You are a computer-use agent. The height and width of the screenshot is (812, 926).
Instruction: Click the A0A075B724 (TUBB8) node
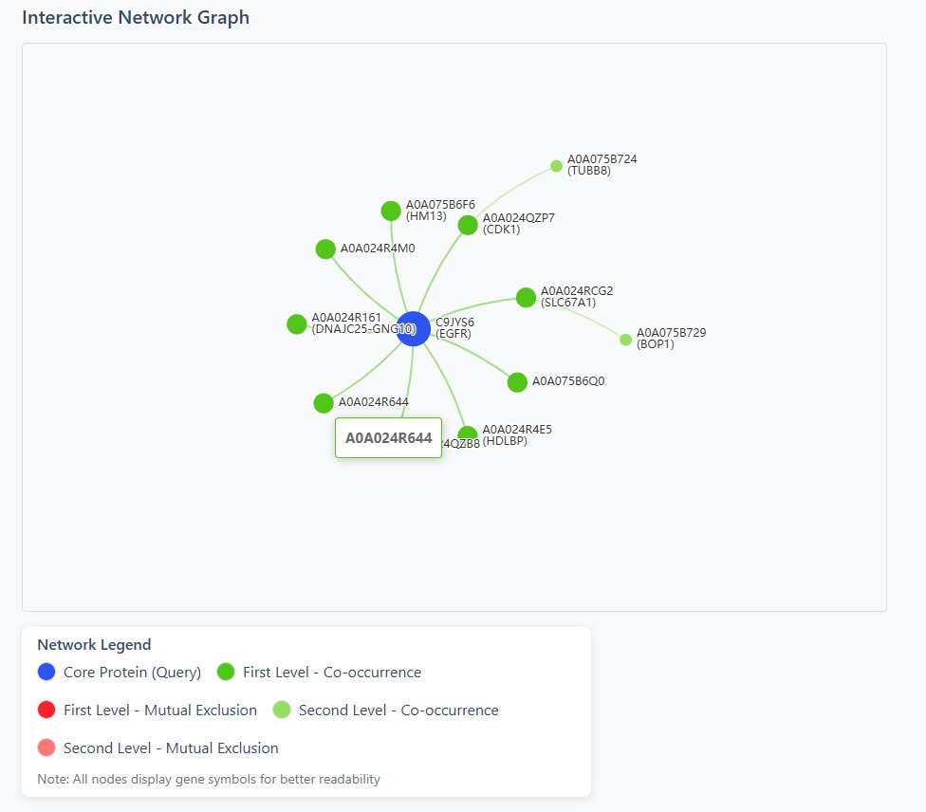click(555, 165)
